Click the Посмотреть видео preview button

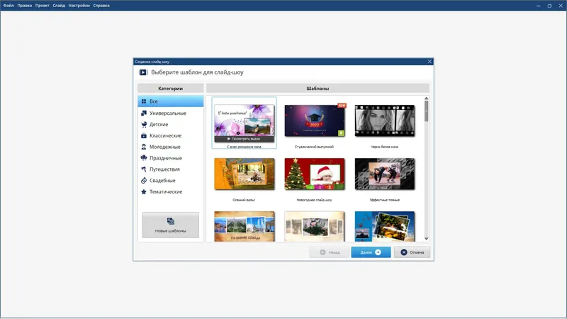point(244,139)
